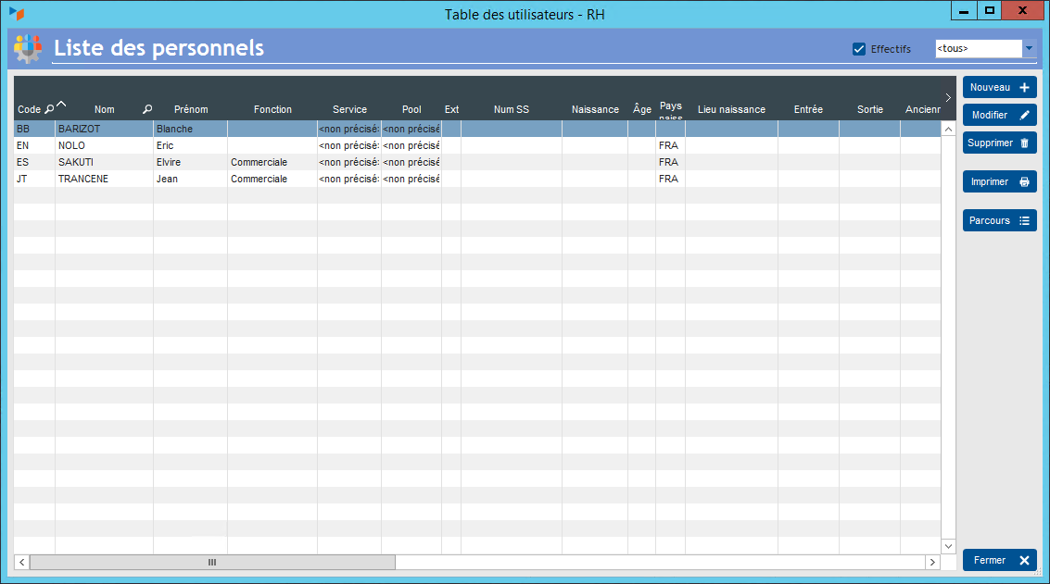Toggle the Effectifs checkbox
1050x584 pixels.
[x=859, y=49]
